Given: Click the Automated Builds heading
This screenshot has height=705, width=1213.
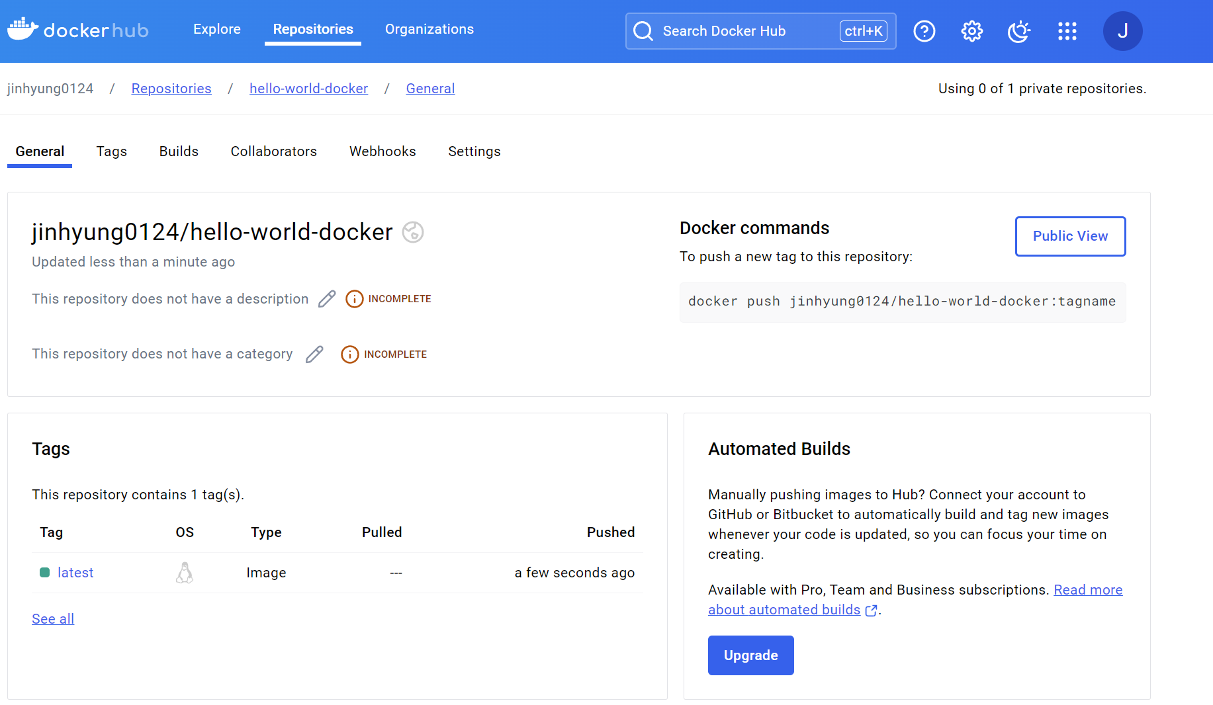Looking at the screenshot, I should point(779,449).
